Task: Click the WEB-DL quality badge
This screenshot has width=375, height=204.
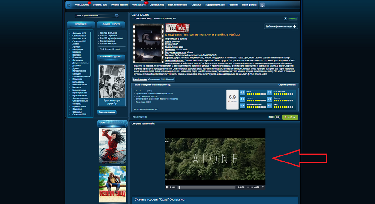Action: coord(292,18)
